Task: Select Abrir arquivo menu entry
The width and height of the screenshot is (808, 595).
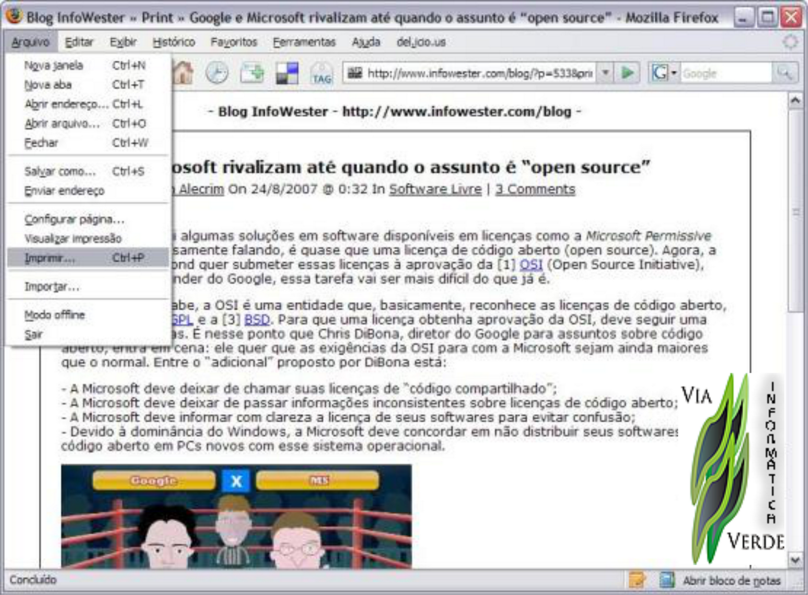Action: click(x=88, y=123)
